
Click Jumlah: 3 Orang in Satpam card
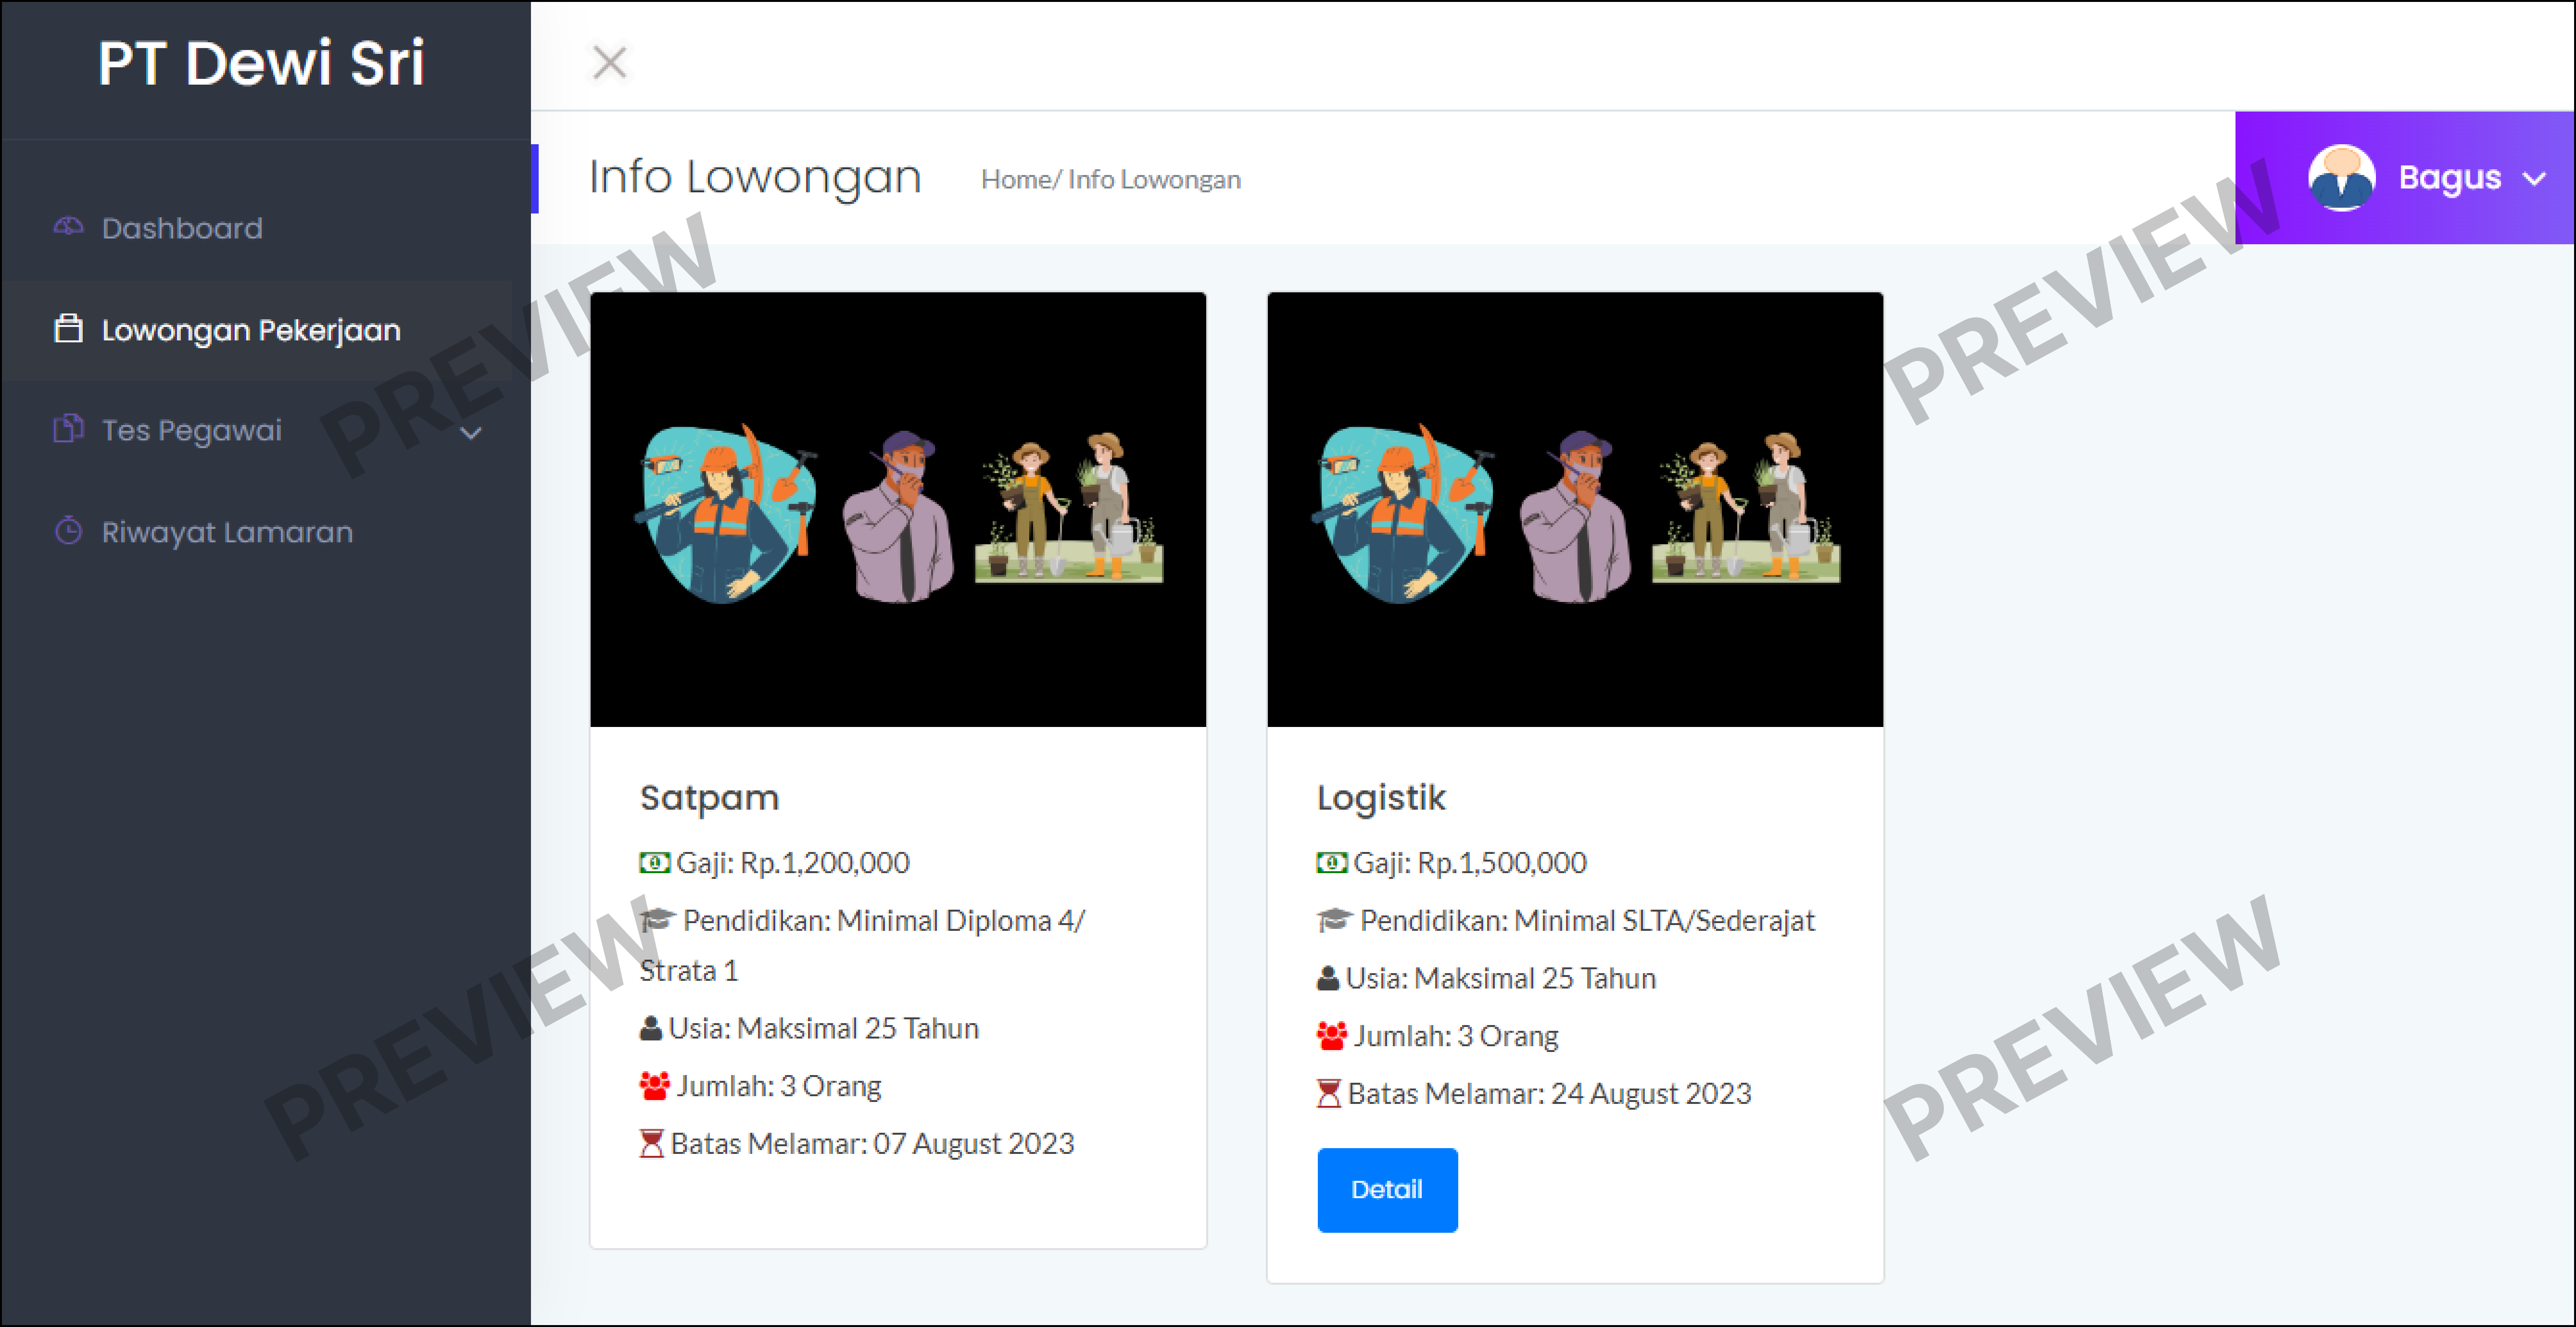pos(779,1086)
